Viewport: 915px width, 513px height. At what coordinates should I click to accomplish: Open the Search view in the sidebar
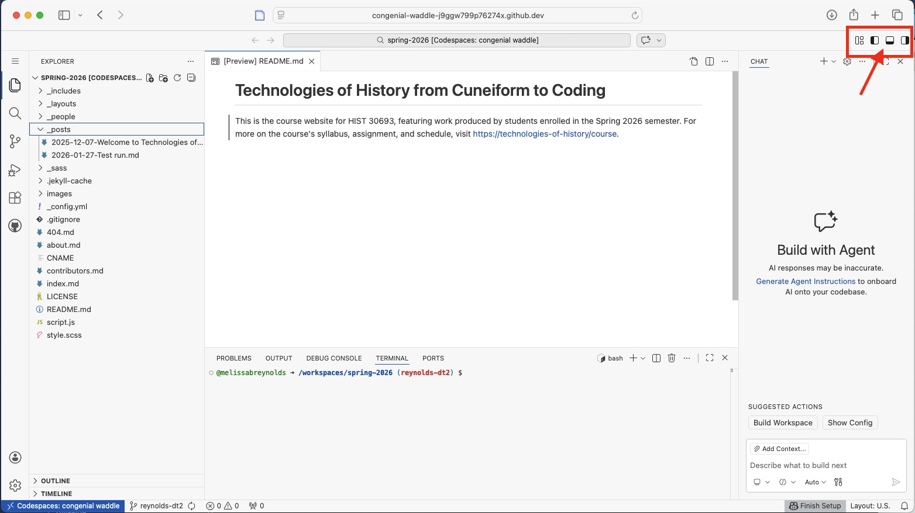[x=15, y=113]
